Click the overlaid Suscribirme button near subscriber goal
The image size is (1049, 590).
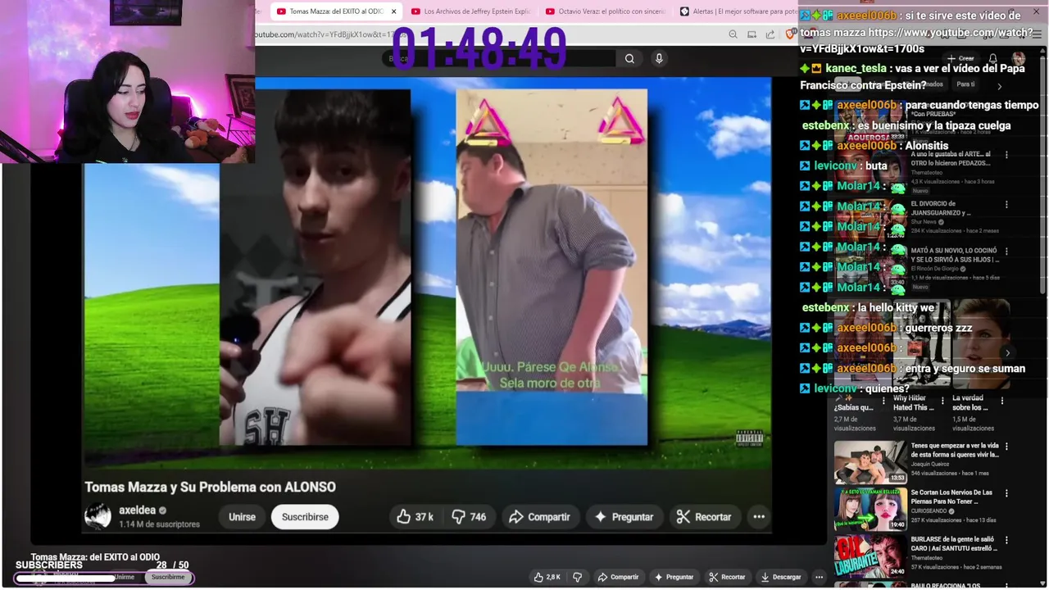pos(168,577)
